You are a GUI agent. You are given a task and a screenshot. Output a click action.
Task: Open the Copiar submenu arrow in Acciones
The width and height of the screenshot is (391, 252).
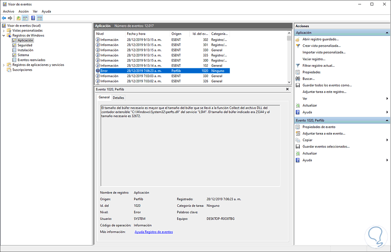point(387,140)
